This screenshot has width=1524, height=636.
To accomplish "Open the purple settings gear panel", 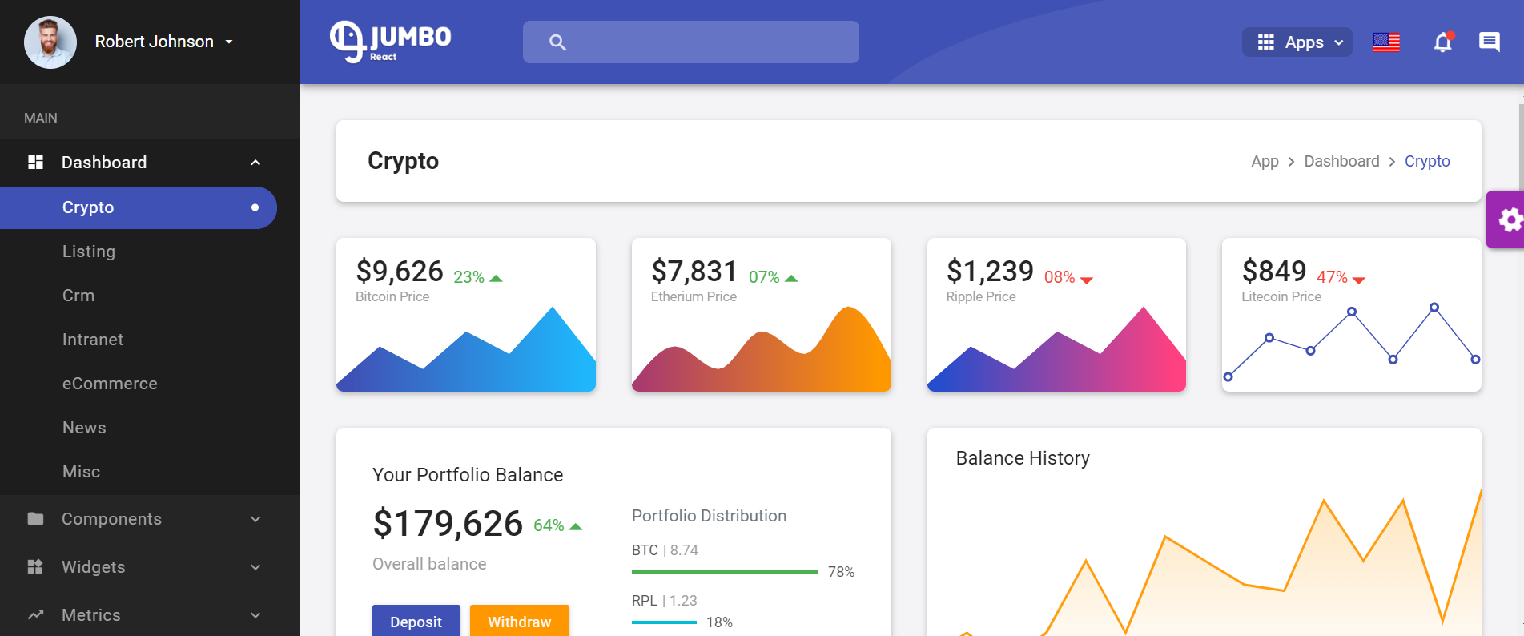I will (x=1508, y=219).
